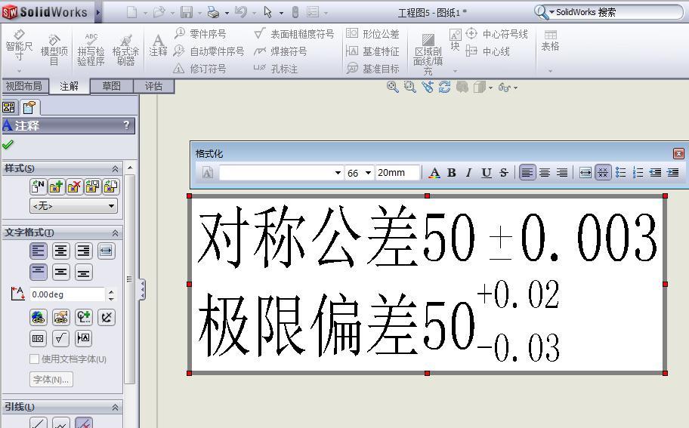
Task: Open the FeatureManager tree tab icon
Action: pos(9,107)
